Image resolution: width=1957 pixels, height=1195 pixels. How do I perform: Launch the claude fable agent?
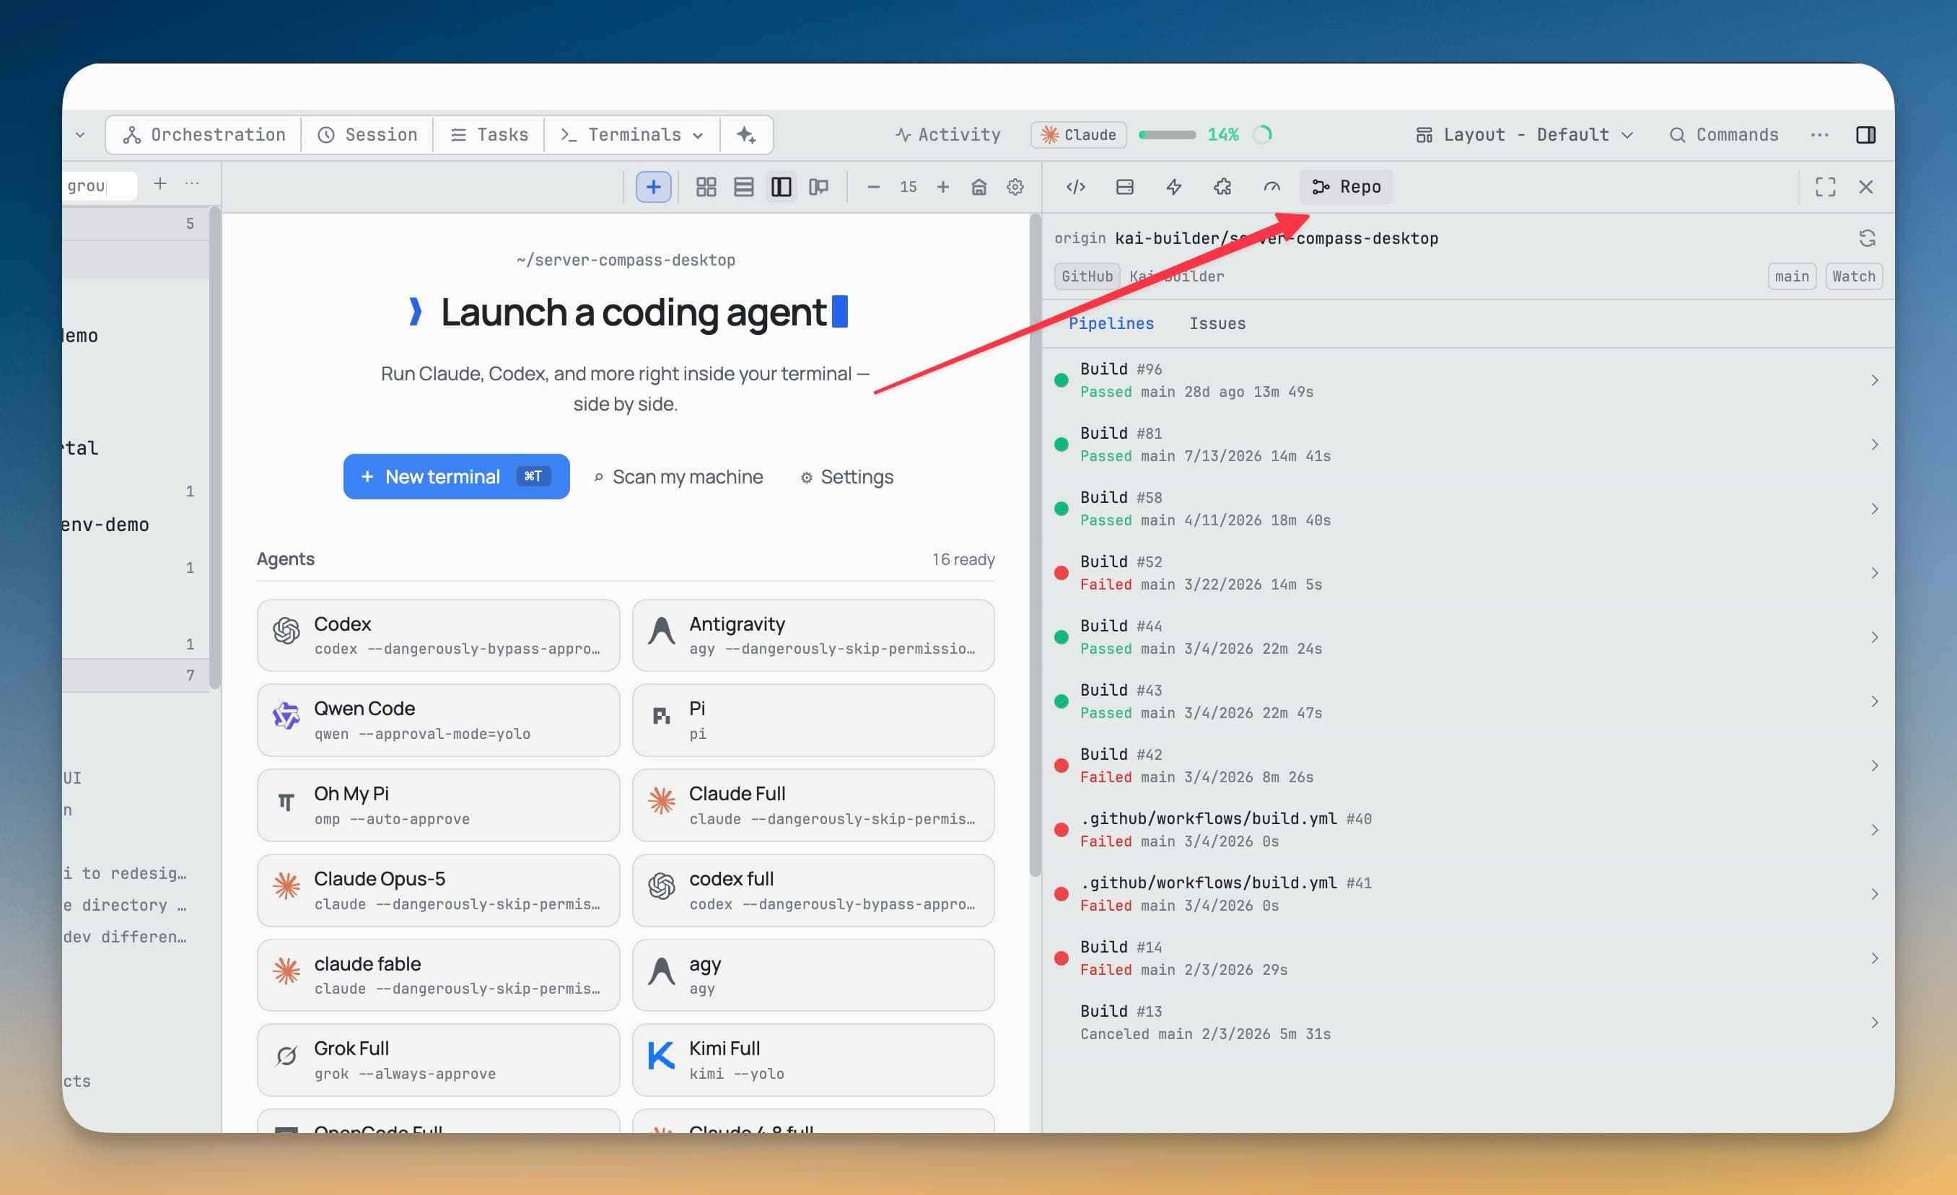(437, 975)
